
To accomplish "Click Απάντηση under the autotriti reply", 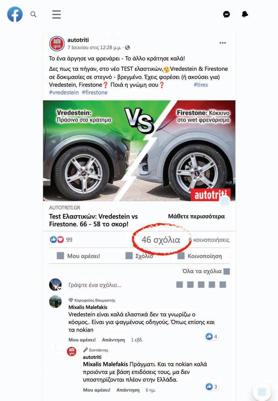I will [x=128, y=390].
